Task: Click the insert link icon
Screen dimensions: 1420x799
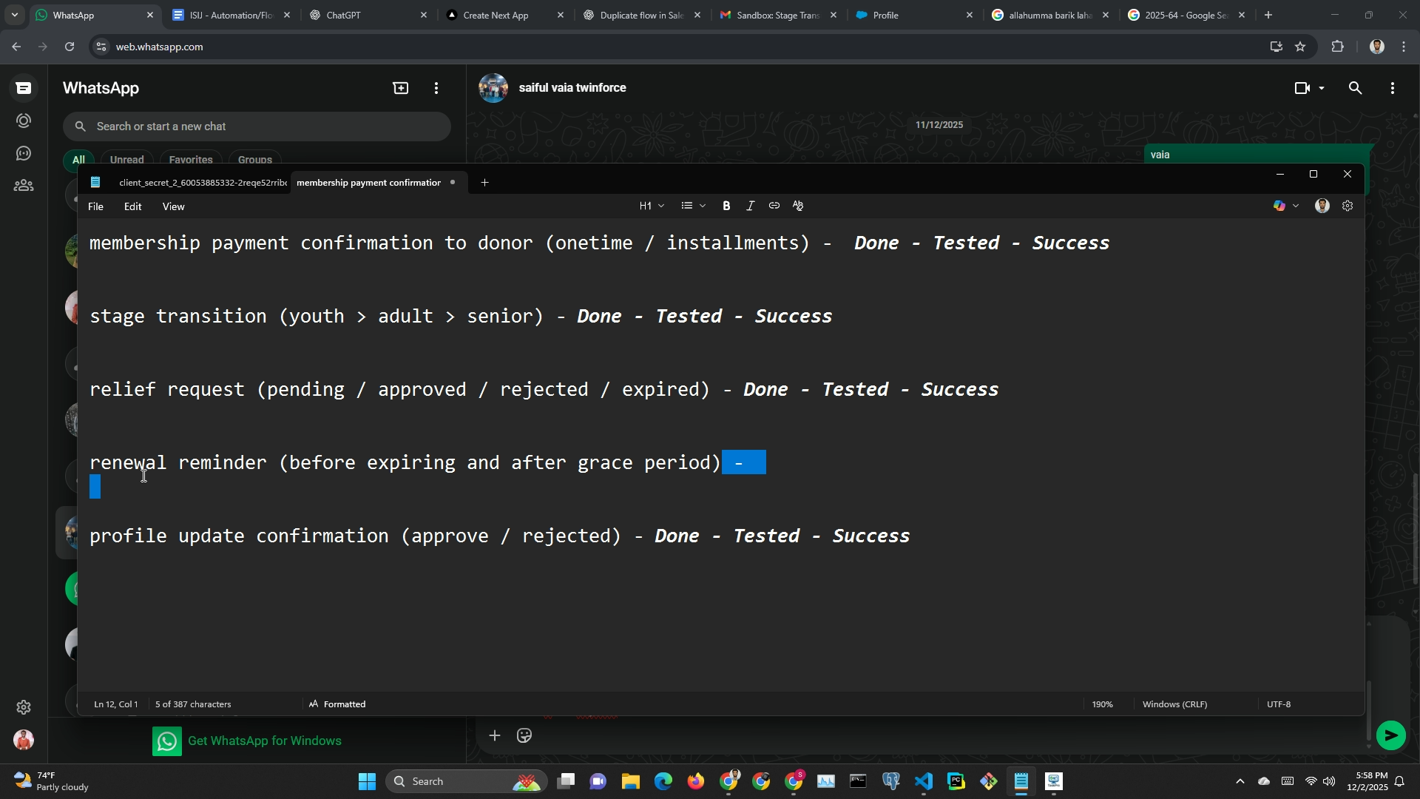Action: [774, 206]
